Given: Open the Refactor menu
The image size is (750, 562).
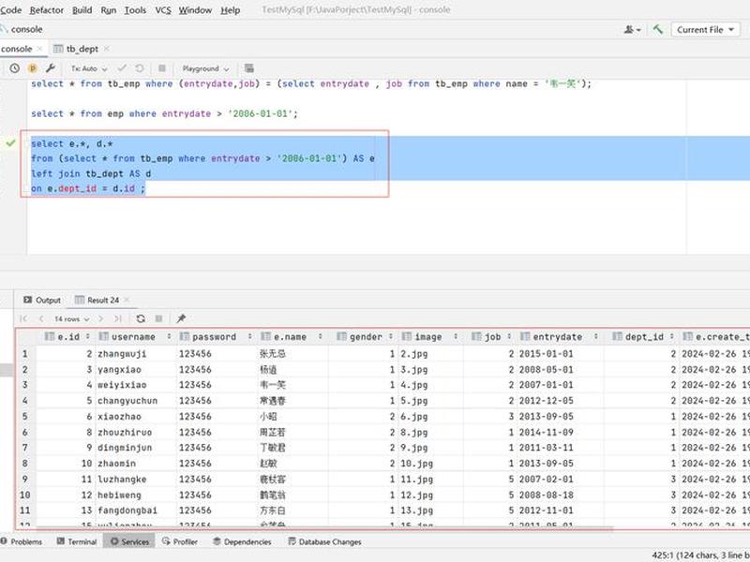Looking at the screenshot, I should pyautogui.click(x=46, y=10).
